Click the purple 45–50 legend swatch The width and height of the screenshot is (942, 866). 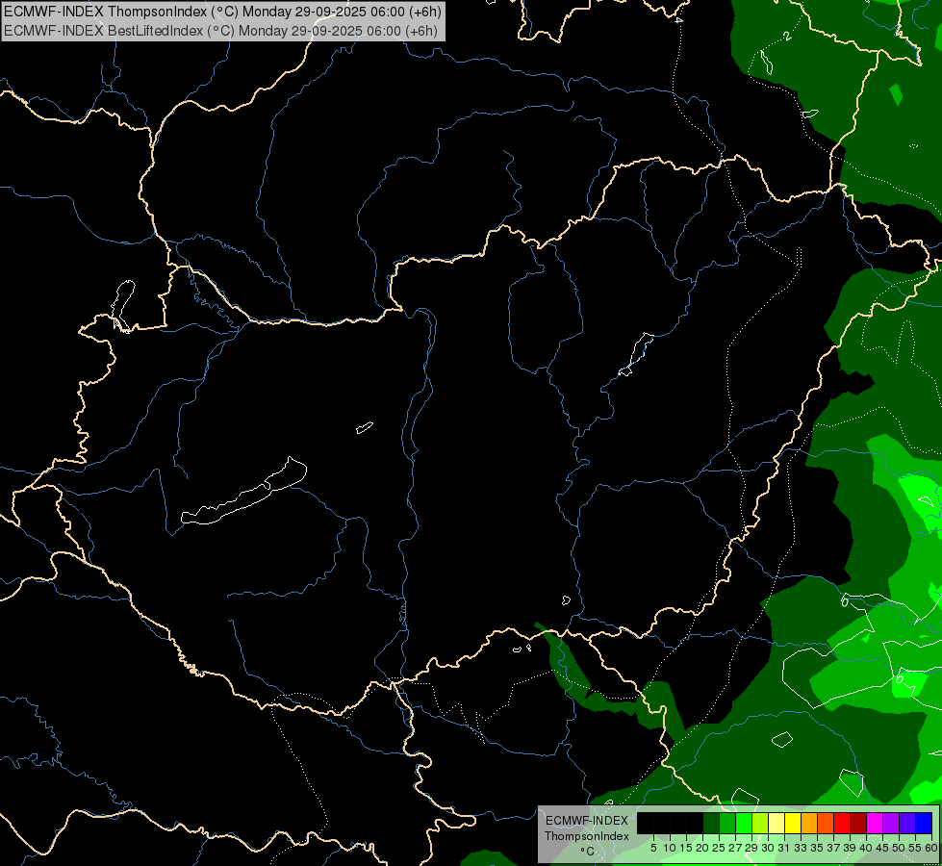click(x=891, y=823)
